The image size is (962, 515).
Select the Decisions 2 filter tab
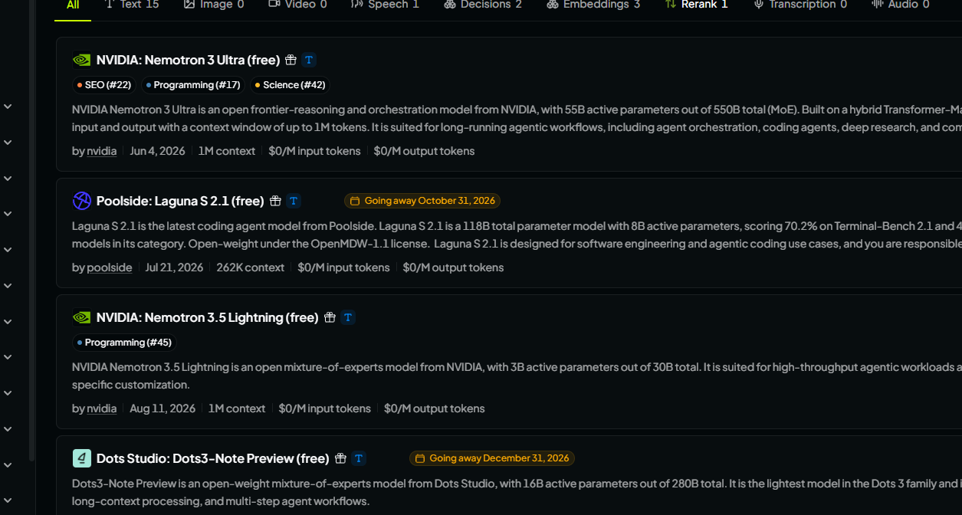(x=483, y=5)
